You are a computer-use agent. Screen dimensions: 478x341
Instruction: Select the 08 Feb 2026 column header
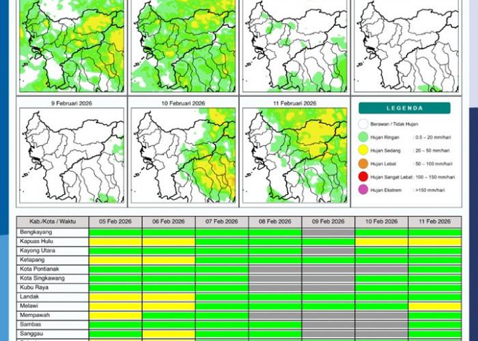tap(275, 222)
